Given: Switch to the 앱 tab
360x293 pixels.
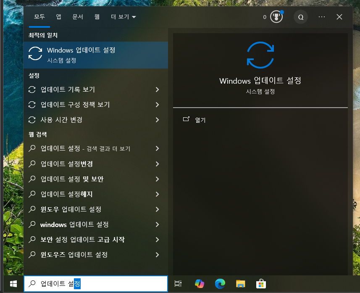Looking at the screenshot, I should 58,17.
